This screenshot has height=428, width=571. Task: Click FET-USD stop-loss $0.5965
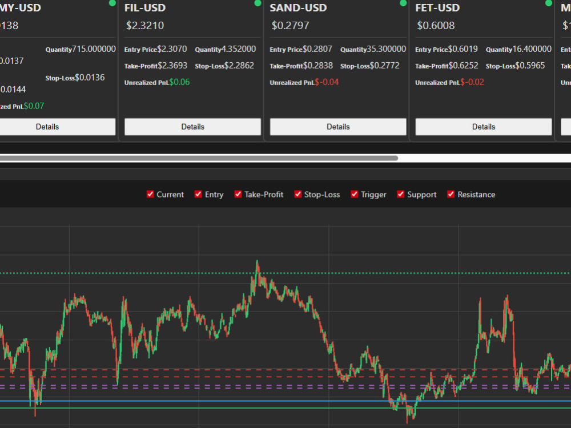[530, 66]
